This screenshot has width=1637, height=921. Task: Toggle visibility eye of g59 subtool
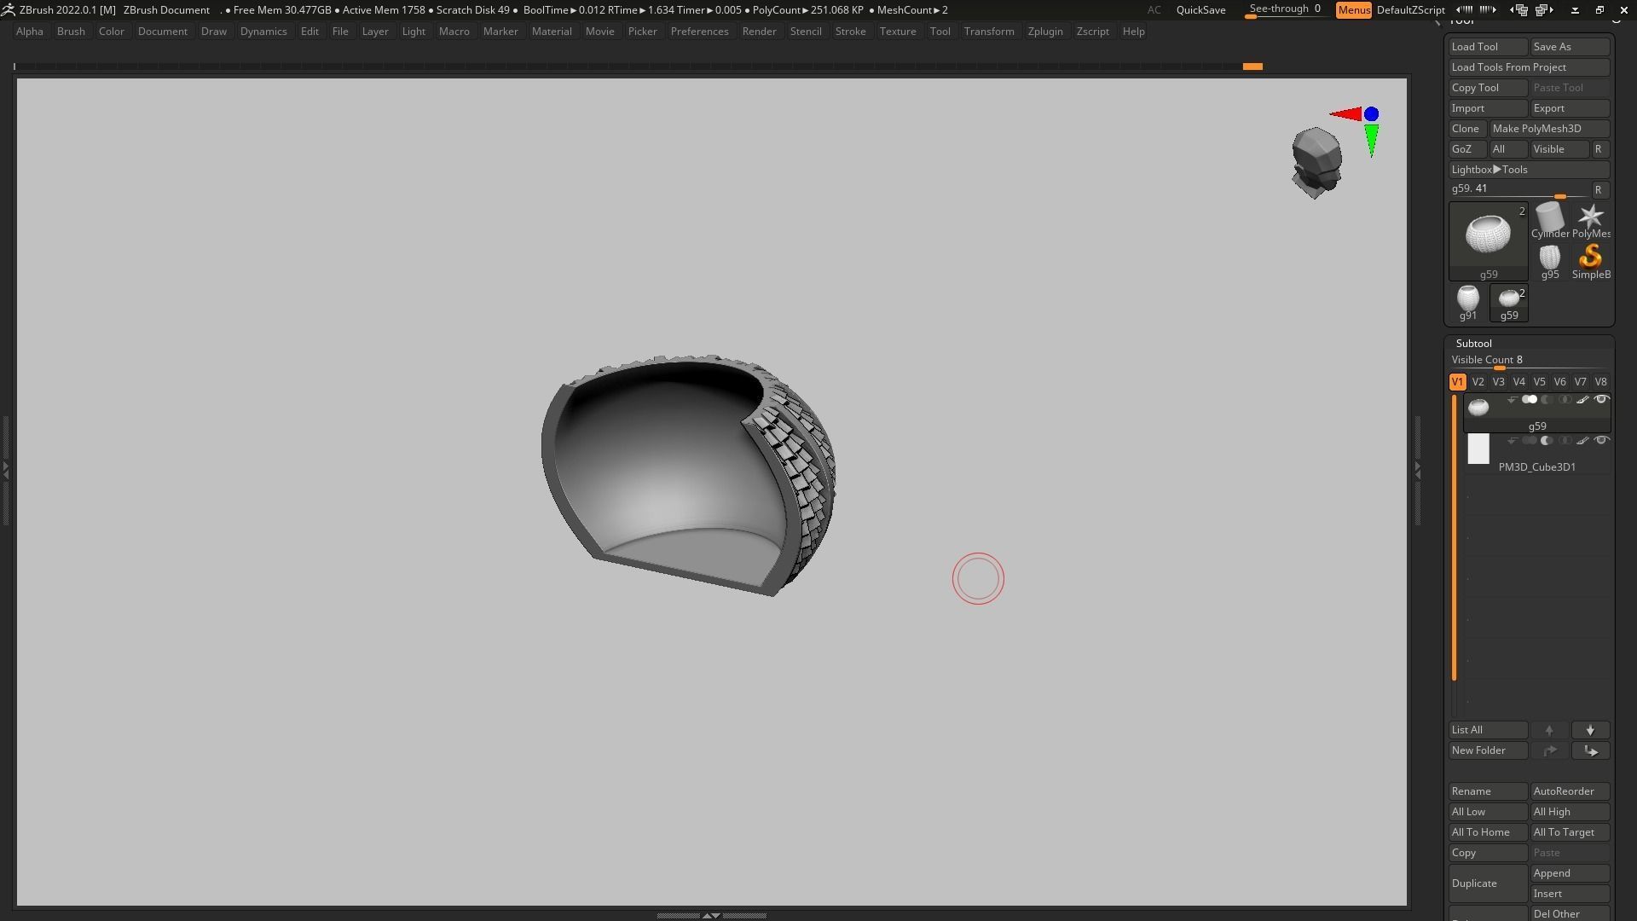tap(1601, 400)
